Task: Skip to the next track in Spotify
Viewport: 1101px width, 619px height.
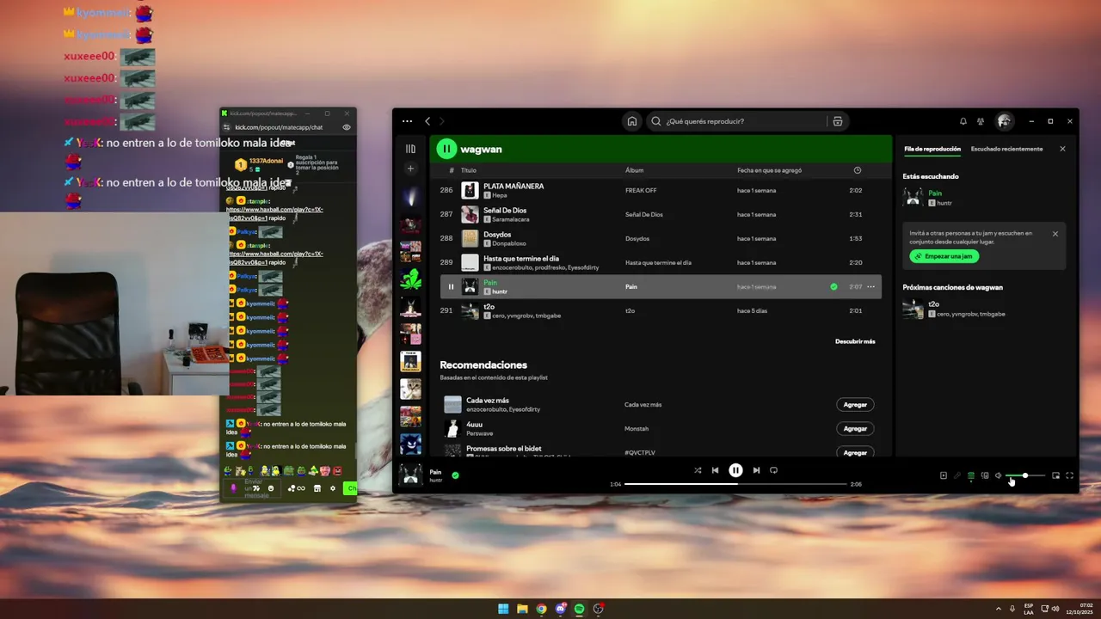Action: click(756, 470)
